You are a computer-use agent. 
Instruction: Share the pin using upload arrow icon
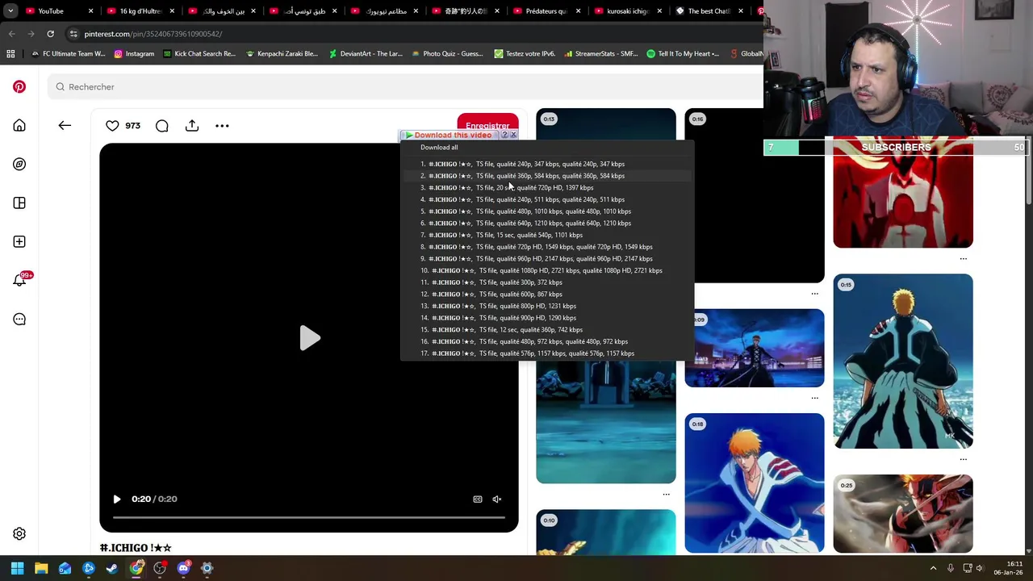[x=192, y=125]
